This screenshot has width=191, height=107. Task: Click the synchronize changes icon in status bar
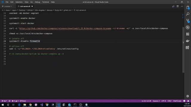[9, 101]
